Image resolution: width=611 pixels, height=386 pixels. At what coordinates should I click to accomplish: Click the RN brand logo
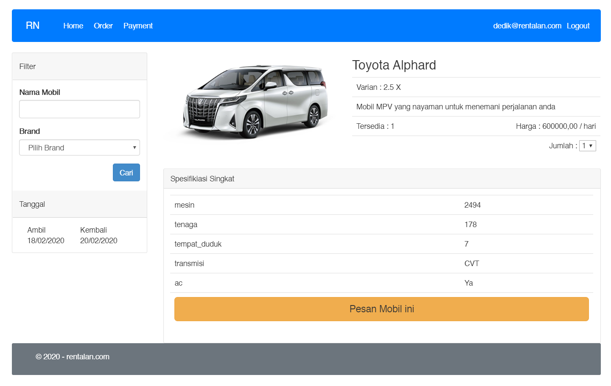[33, 25]
